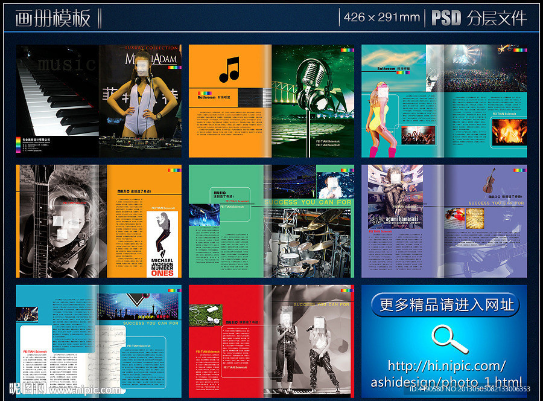
Task: Click the nipic.com watermark logo
Action: pos(60,388)
